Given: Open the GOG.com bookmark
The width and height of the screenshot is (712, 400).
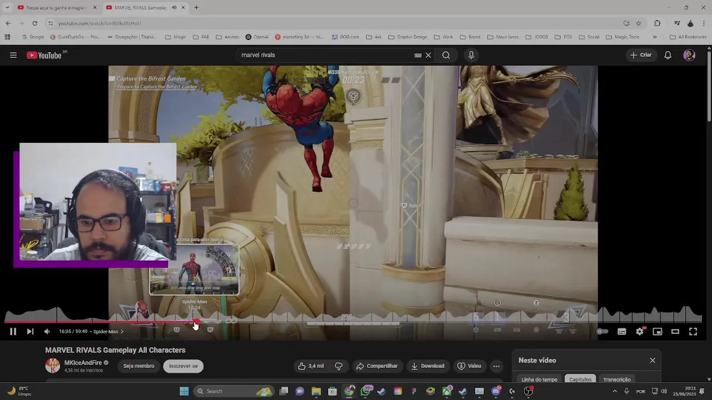Looking at the screenshot, I should [345, 37].
